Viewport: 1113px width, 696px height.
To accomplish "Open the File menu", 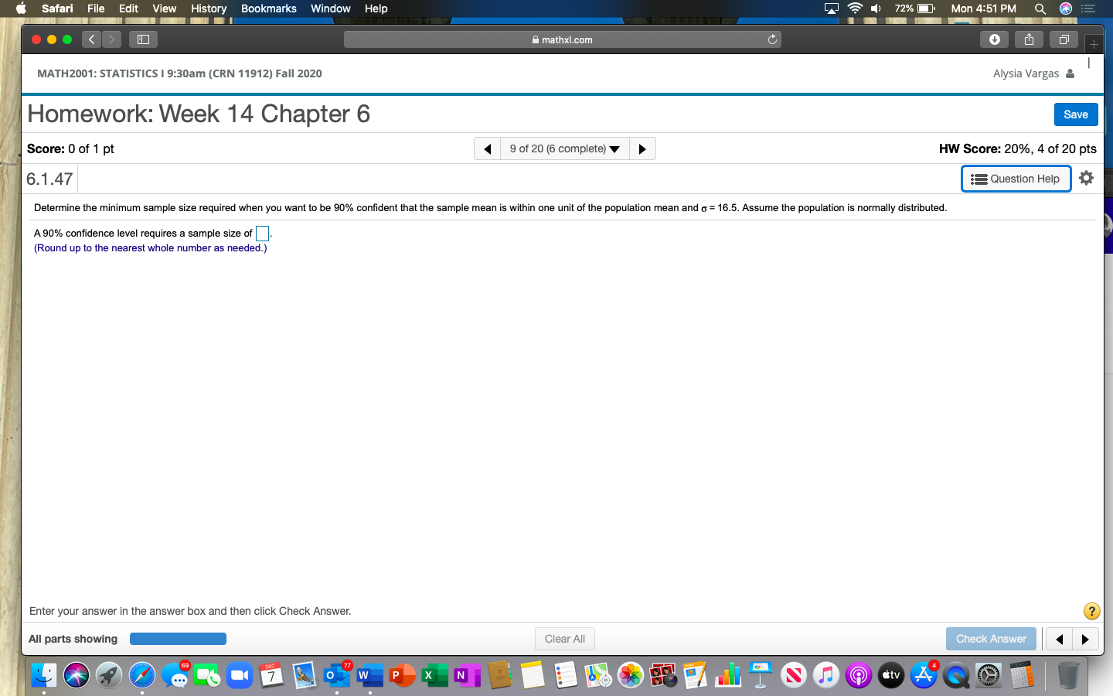I will coord(96,9).
